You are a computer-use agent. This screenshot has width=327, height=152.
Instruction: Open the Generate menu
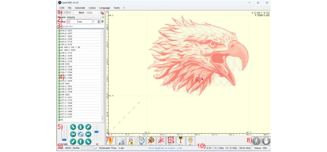pyautogui.click(x=80, y=8)
